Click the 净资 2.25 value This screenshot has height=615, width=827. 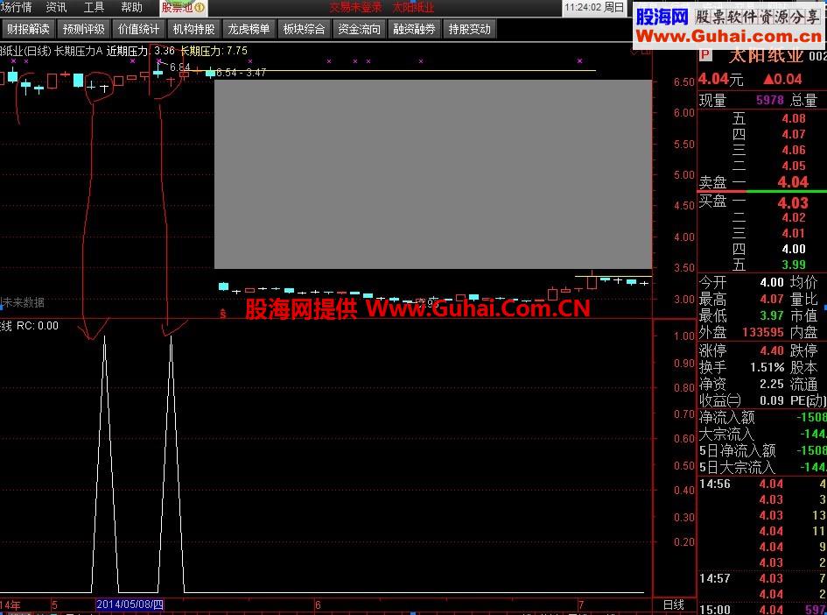772,384
